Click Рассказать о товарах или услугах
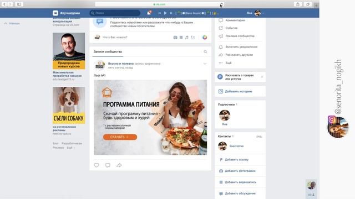The image size is (355, 199). [239, 77]
